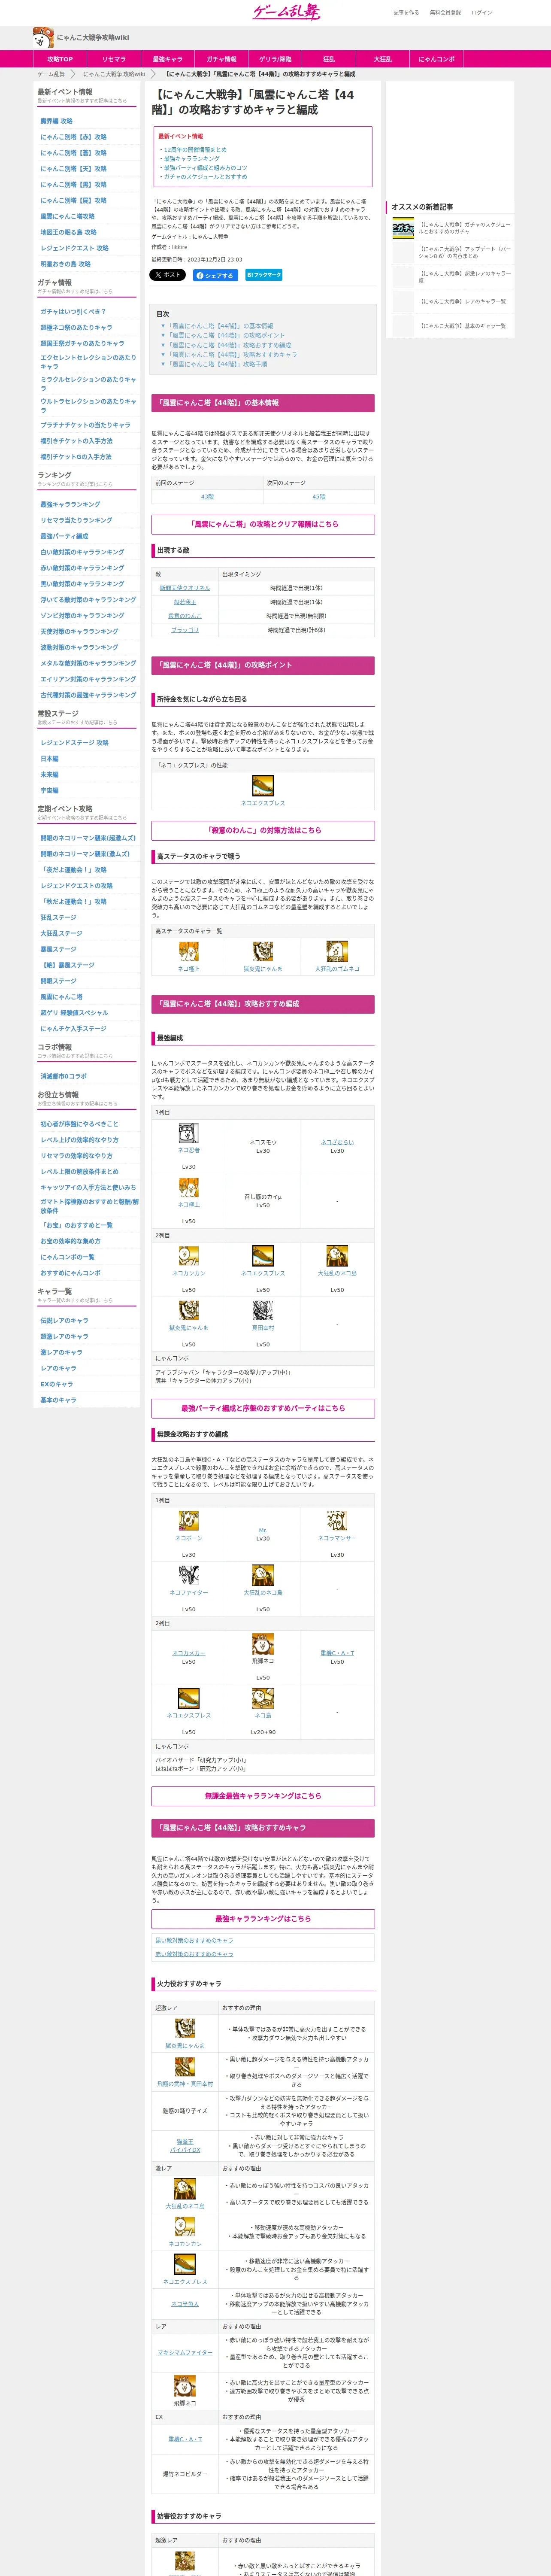This screenshot has height=2576, width=551.
Task: Click ネコカンカン icon in 最強編成 2列目
Action: pos(189,1256)
